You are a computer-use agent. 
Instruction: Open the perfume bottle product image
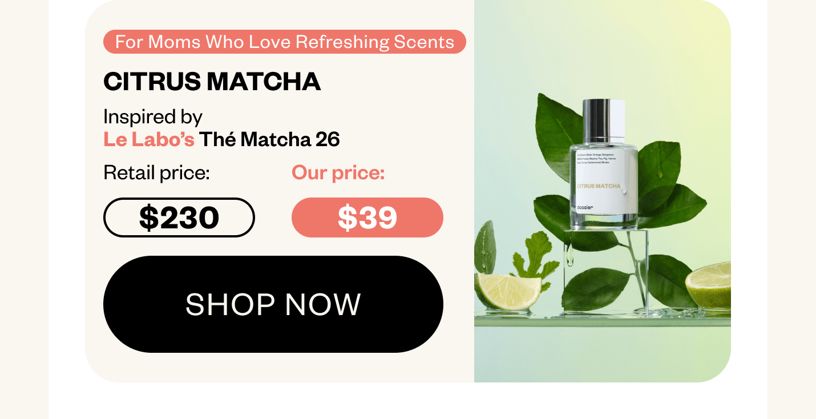tap(603, 191)
